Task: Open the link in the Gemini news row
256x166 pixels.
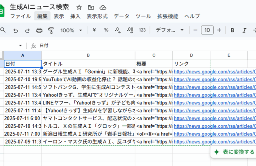Action: (x=214, y=72)
